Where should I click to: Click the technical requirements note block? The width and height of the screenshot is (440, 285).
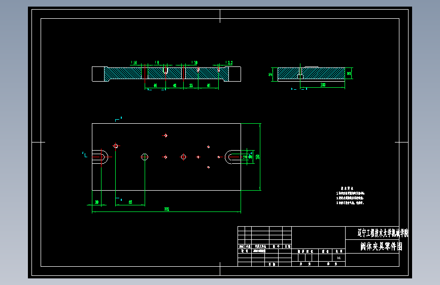pos(350,196)
